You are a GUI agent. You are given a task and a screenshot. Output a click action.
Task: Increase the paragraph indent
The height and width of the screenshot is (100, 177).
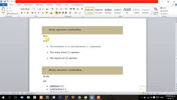point(74,9)
